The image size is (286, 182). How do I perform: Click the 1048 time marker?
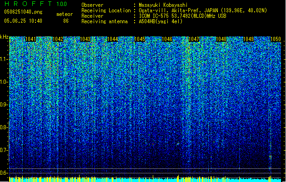pyautogui.click(x=221, y=39)
